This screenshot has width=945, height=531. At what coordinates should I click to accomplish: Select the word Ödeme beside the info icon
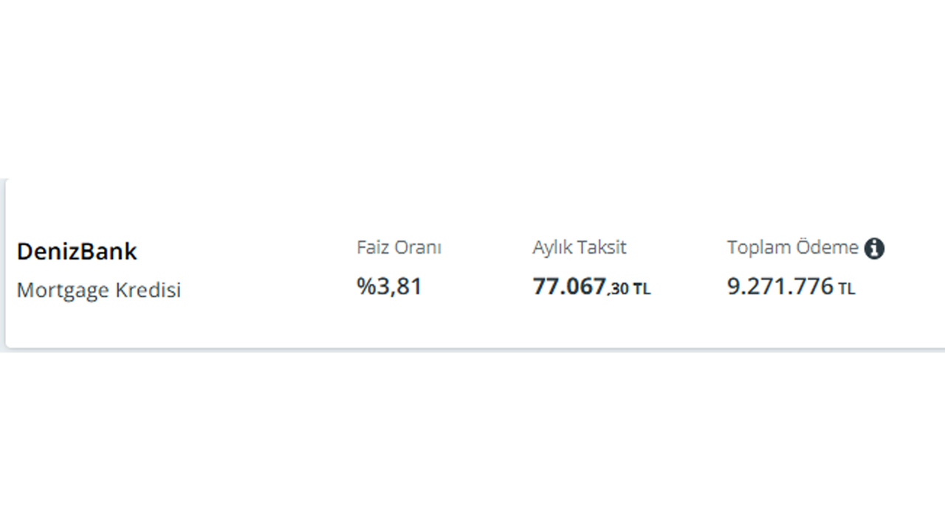pyautogui.click(x=827, y=248)
